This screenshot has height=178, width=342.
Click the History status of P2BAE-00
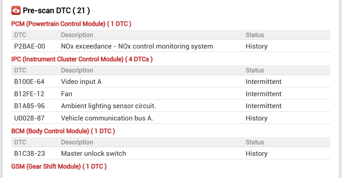256,46
